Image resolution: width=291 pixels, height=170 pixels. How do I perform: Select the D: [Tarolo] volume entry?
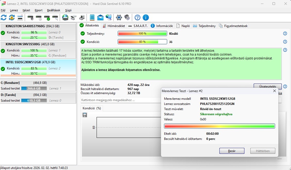(38, 97)
